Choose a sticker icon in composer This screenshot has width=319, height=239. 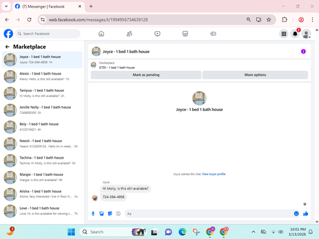pyautogui.click(x=110, y=214)
